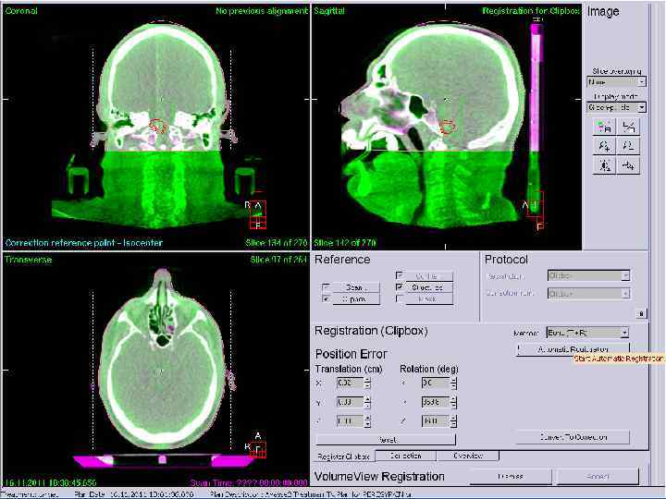
Task: Select the green-purple color overlay icon
Action: click(604, 127)
